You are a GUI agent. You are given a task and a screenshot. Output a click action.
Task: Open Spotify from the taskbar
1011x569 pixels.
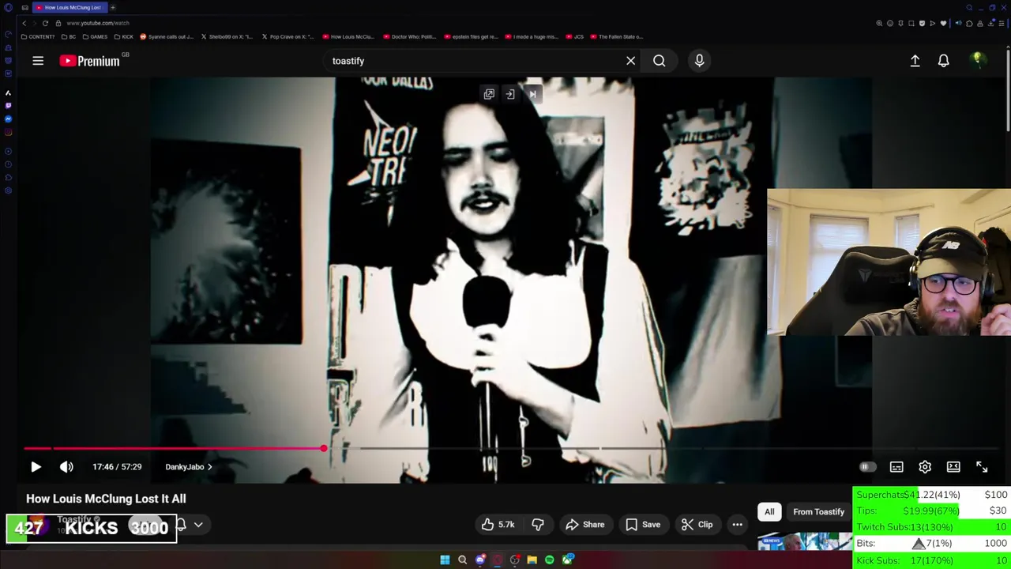tap(549, 560)
